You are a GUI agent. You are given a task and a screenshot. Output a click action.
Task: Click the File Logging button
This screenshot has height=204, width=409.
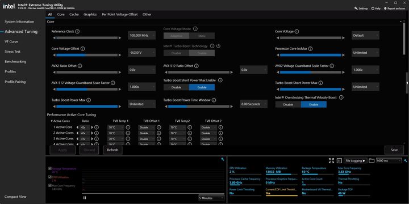point(355,160)
